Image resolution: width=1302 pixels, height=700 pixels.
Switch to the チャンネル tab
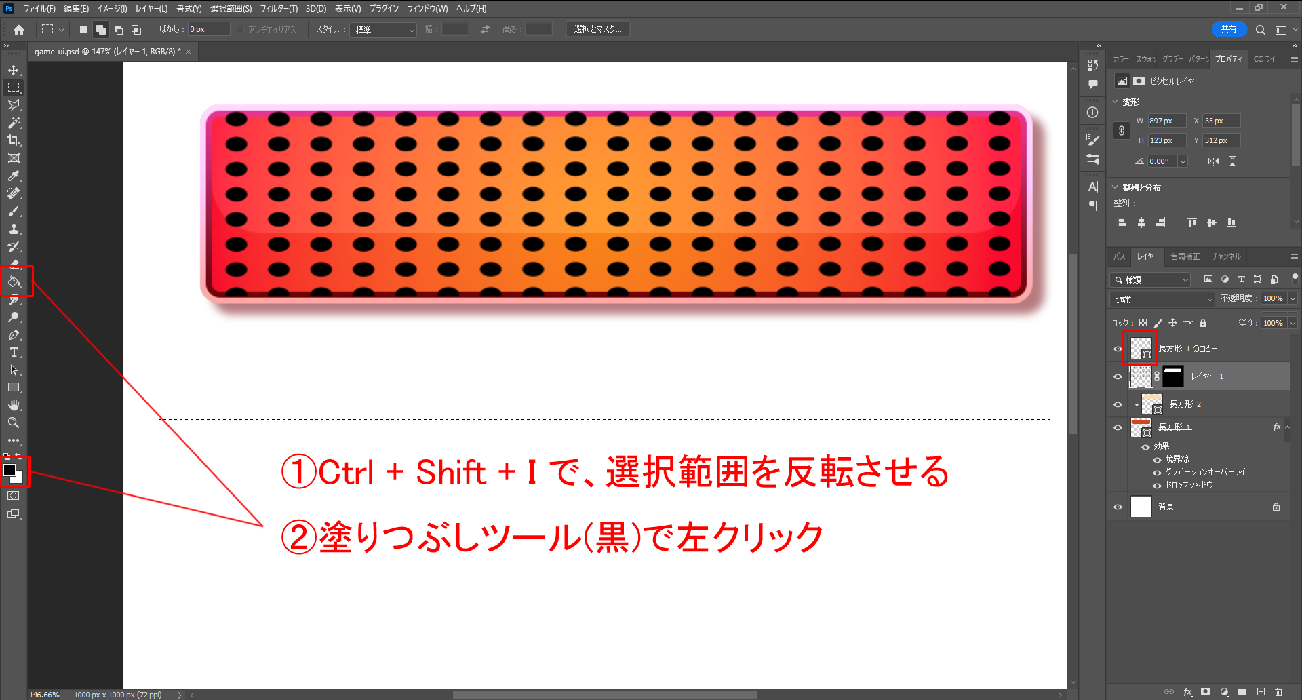(1226, 256)
